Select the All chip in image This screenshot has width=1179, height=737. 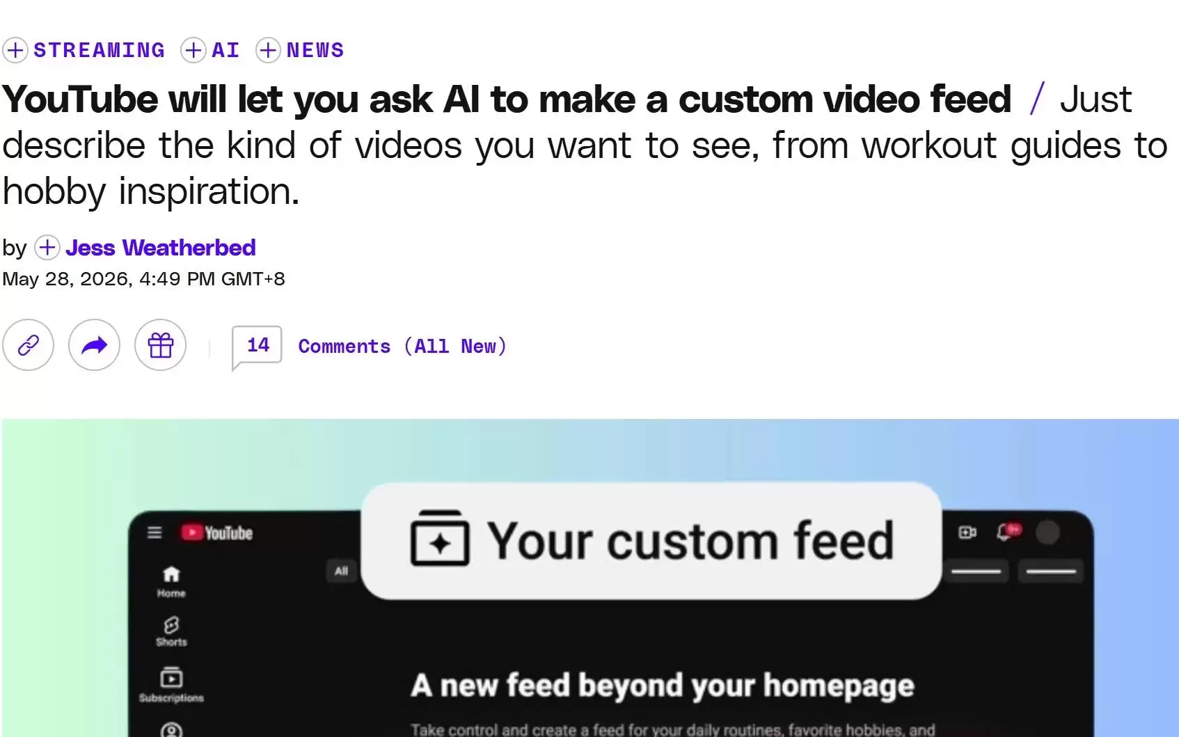[x=341, y=571]
